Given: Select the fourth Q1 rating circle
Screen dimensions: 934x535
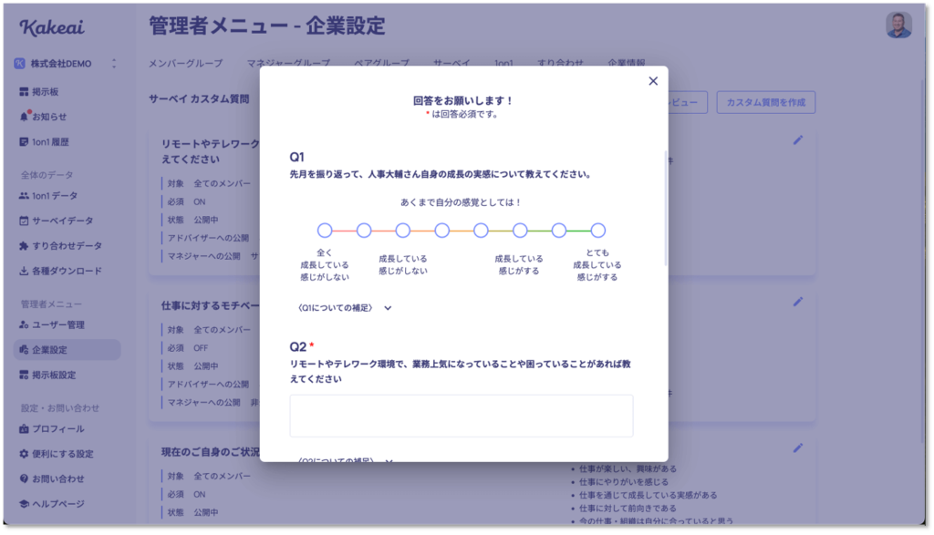Looking at the screenshot, I should point(442,231).
